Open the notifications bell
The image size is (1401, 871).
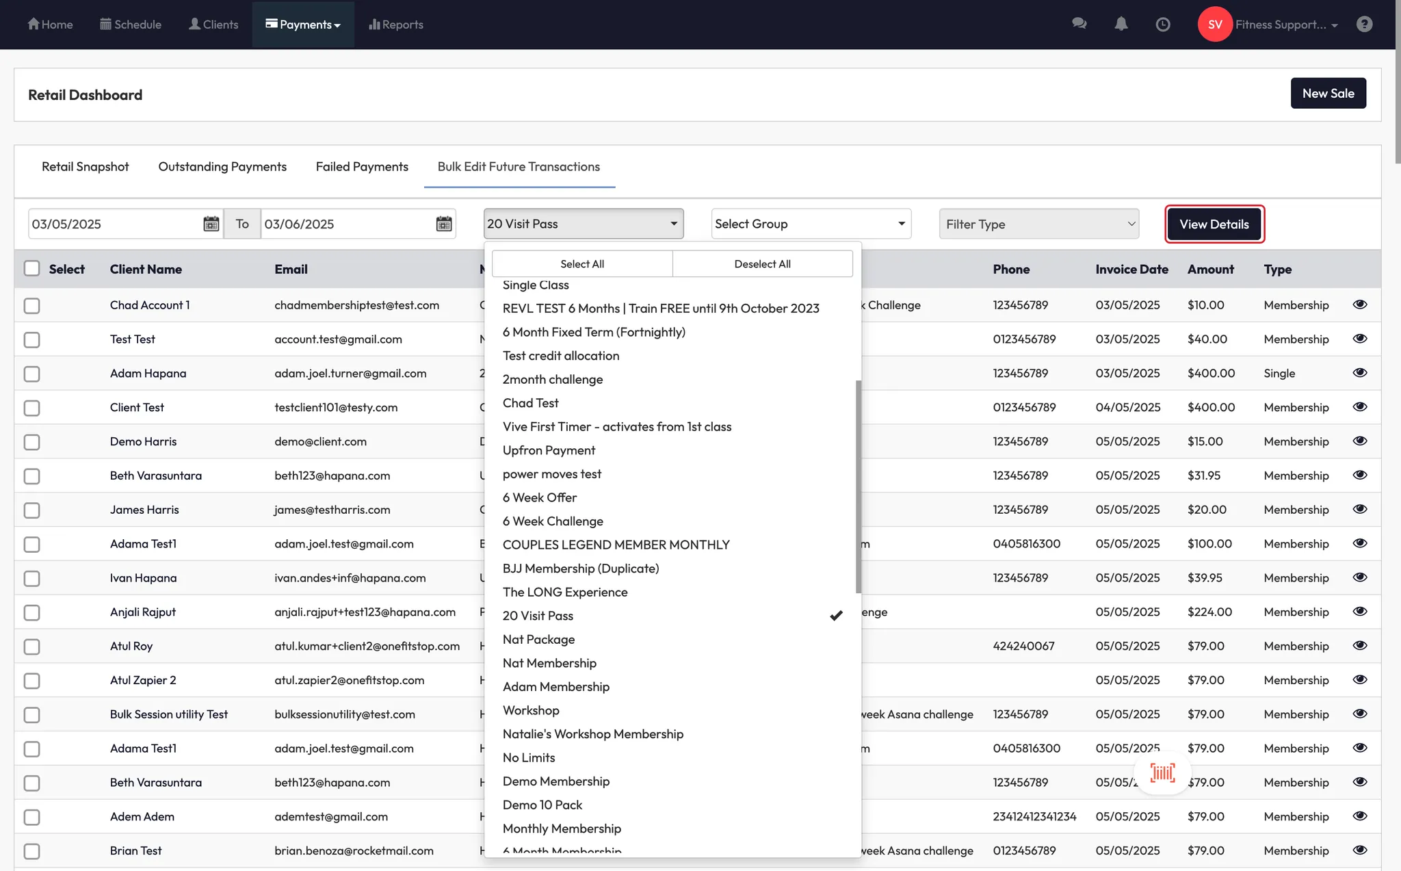point(1121,24)
